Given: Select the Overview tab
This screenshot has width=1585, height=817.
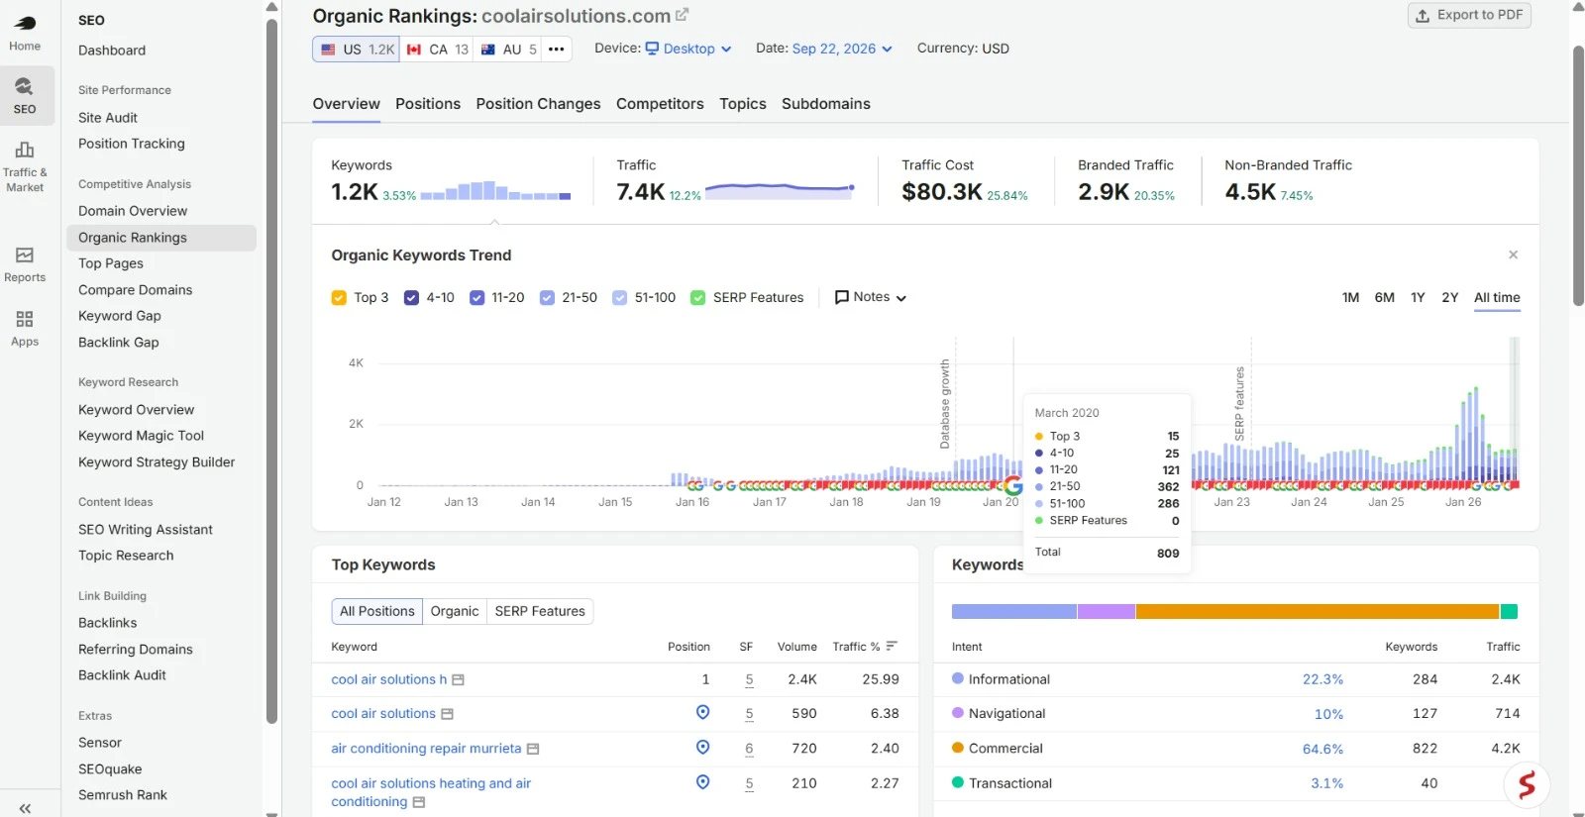Looking at the screenshot, I should (x=346, y=104).
